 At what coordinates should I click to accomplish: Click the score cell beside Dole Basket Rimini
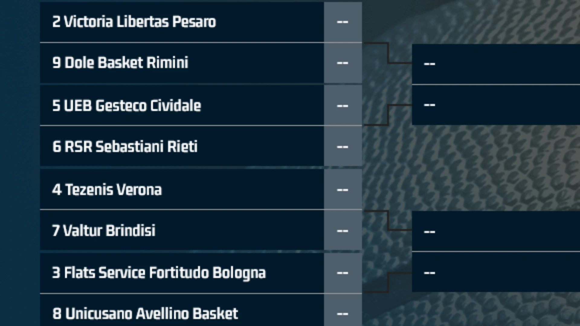pyautogui.click(x=343, y=63)
